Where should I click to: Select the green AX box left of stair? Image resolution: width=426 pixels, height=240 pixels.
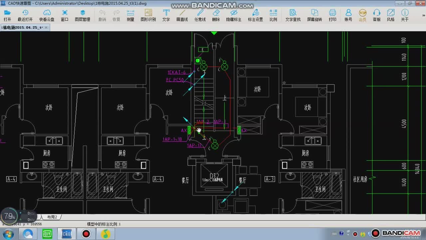pos(189,130)
